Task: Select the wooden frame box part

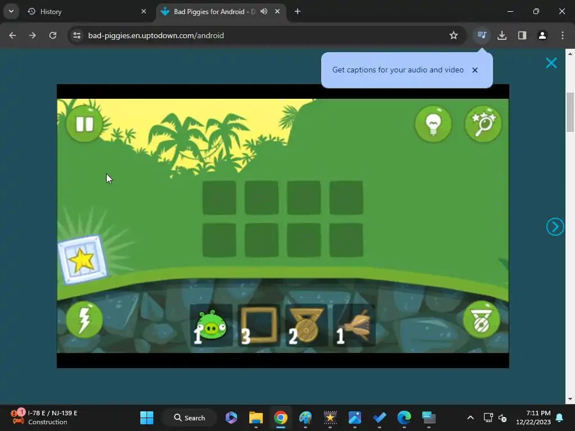Action: (259, 325)
